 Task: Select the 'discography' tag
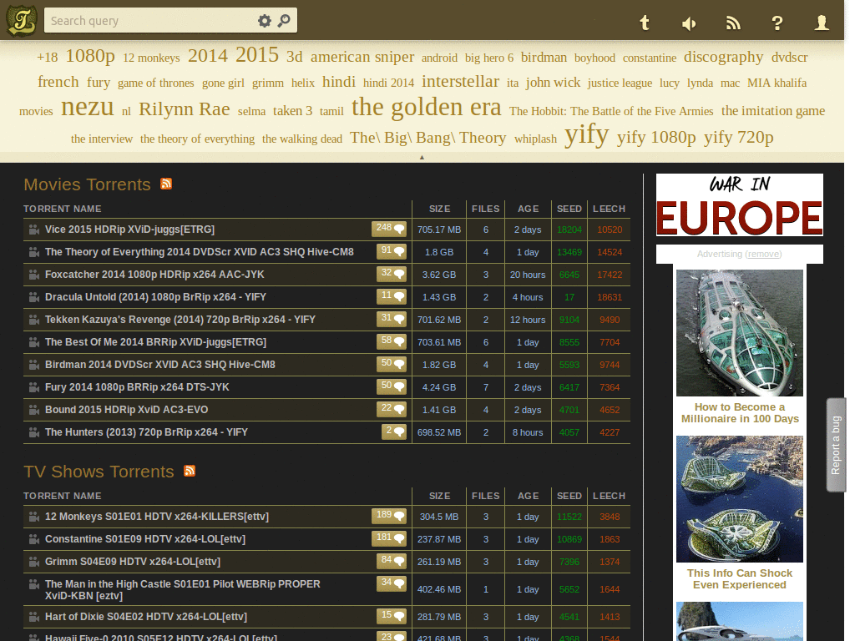click(x=724, y=57)
